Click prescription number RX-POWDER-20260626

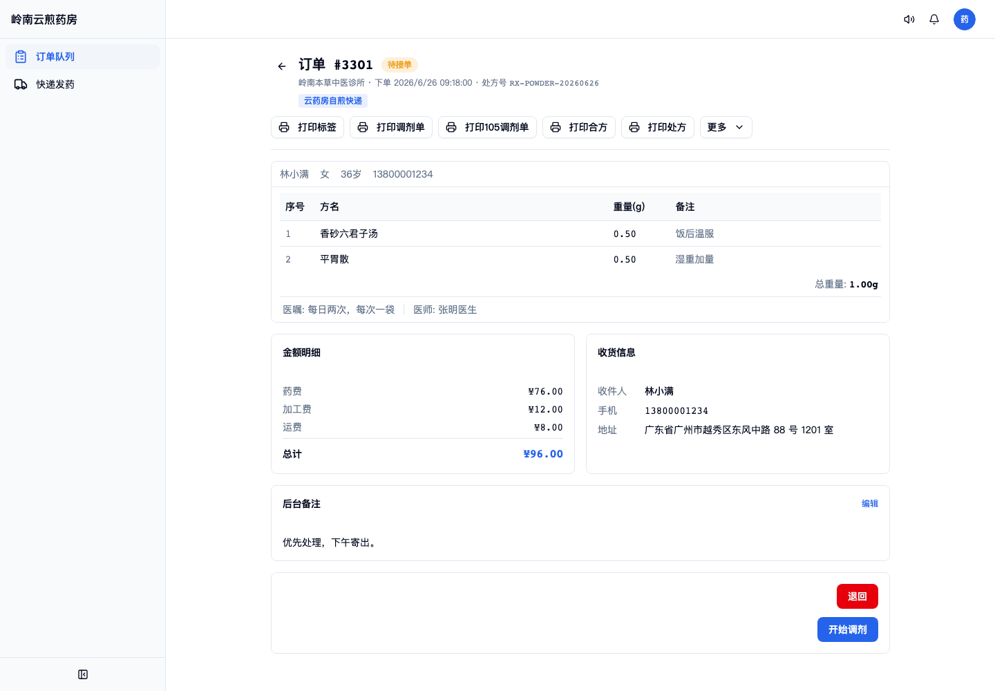point(554,83)
